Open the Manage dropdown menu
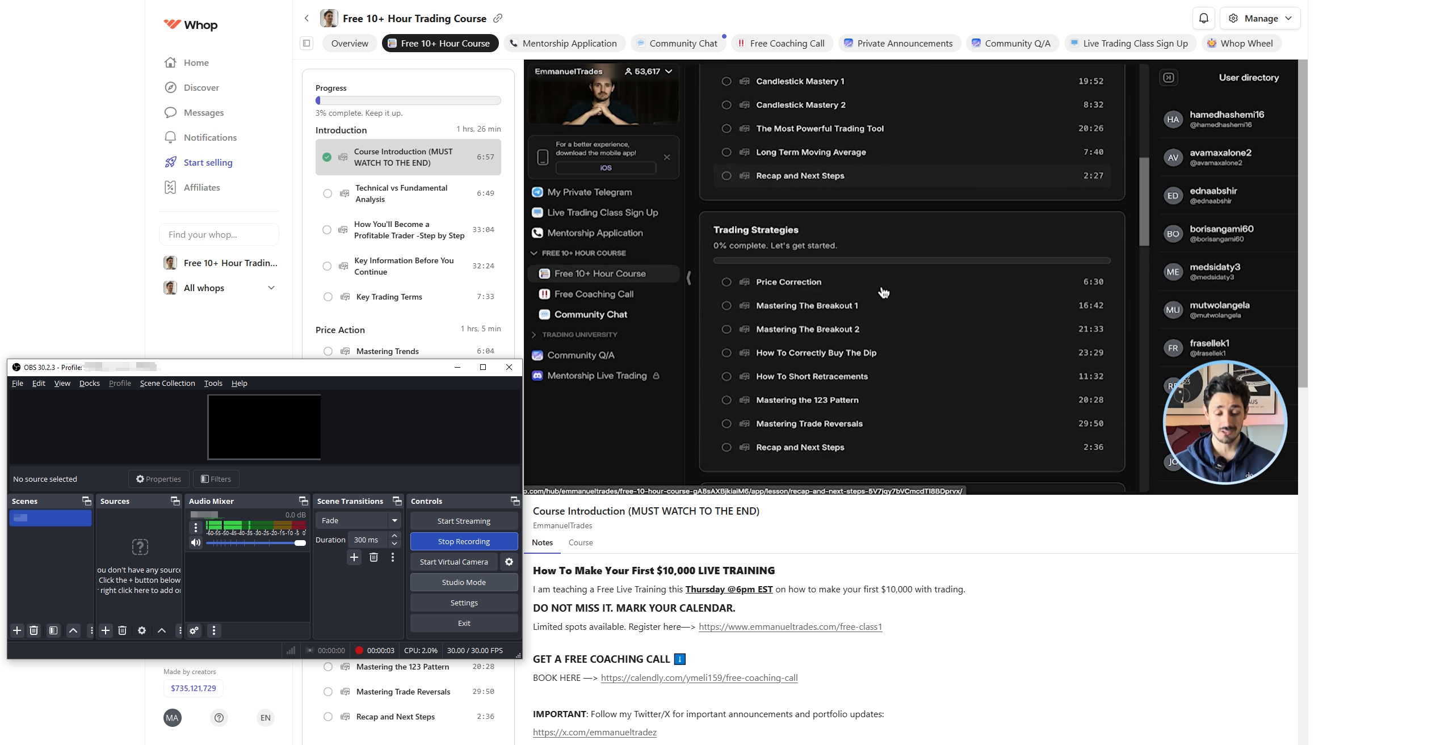This screenshot has height=745, width=1453. pyautogui.click(x=1260, y=18)
